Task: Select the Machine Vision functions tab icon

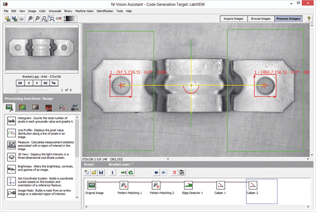Action: (x=62, y=107)
